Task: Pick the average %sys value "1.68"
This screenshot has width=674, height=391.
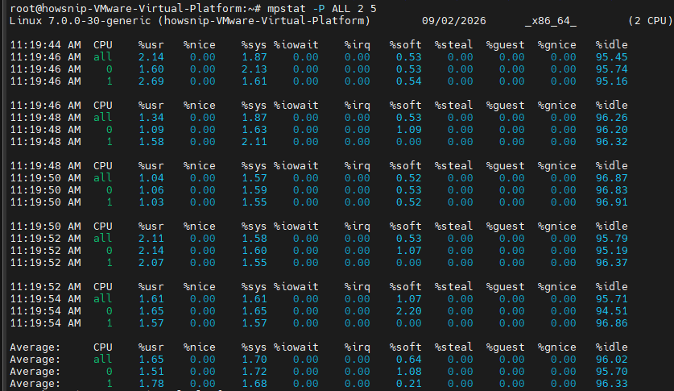Action: pos(254,383)
